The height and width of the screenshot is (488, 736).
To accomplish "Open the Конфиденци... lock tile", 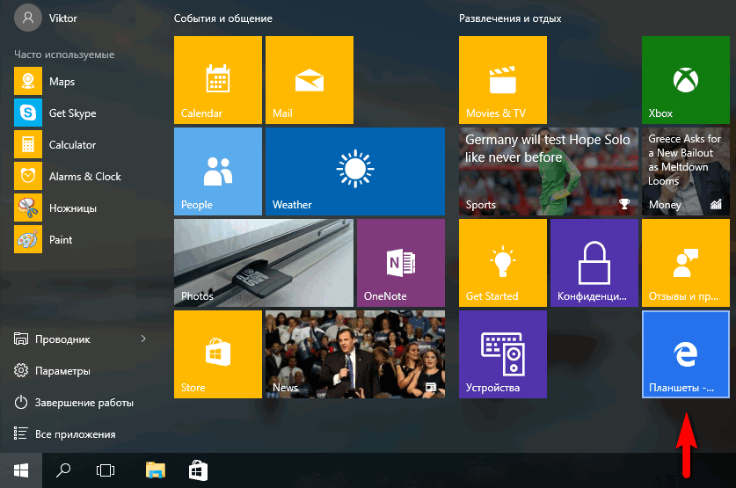I will 594,263.
